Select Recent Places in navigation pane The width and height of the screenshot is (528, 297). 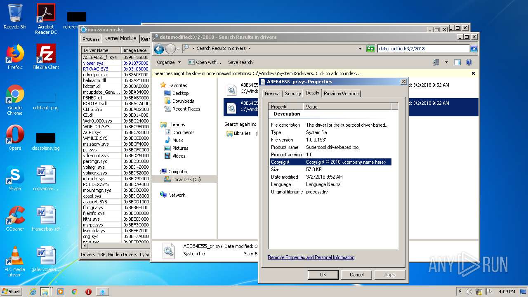186,109
